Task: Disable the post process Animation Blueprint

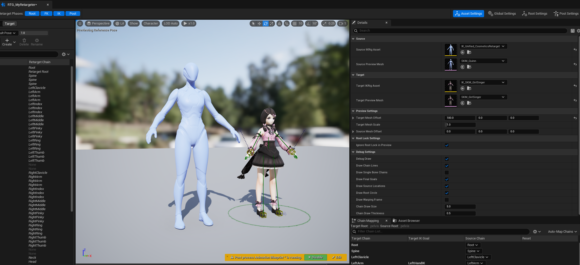Action: pyautogui.click(x=315, y=257)
